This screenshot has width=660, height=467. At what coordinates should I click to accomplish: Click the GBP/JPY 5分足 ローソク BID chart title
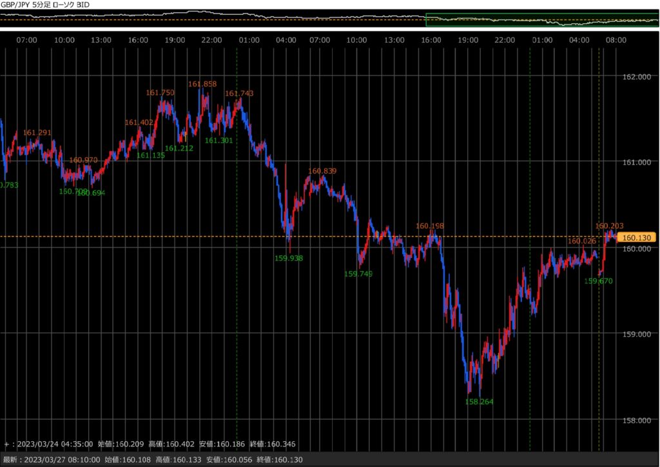point(45,5)
